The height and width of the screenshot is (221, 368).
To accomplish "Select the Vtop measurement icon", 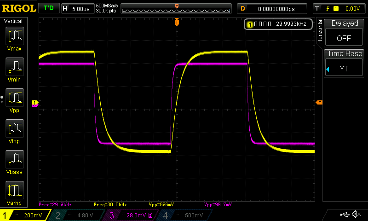I will (x=15, y=128).
